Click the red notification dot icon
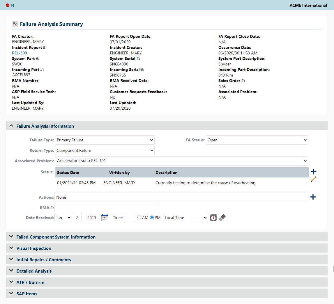Image resolution: width=334 pixels, height=304 pixels. pyautogui.click(x=8, y=5)
